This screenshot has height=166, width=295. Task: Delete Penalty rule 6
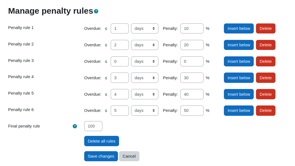coord(265,110)
